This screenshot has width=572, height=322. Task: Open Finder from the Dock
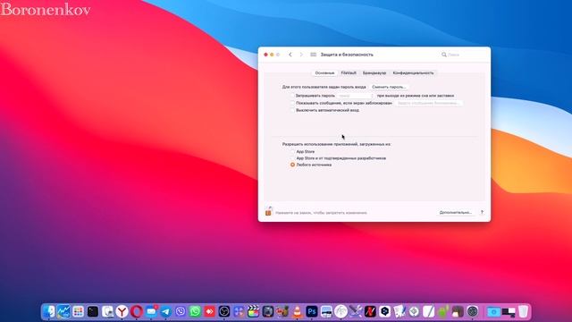(49, 311)
